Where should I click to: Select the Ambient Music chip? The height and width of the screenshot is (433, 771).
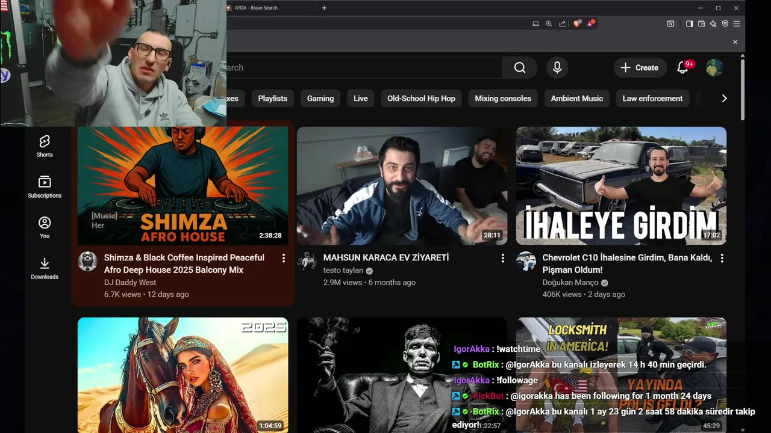click(x=577, y=99)
